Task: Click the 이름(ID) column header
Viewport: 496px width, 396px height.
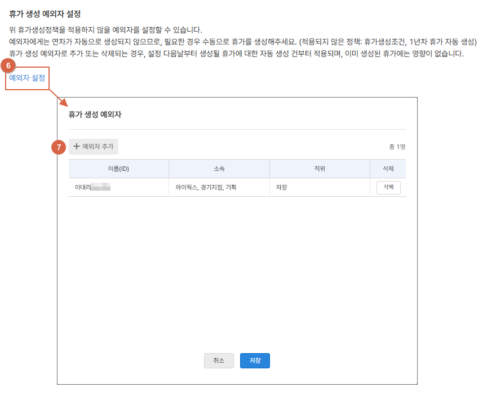Action: pos(118,169)
